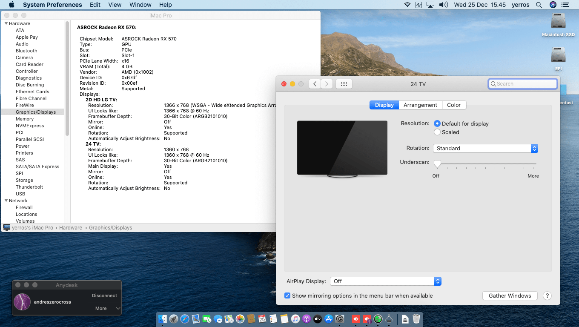
Task: Open Launchpad rocket icon in dock
Action: [173, 319]
